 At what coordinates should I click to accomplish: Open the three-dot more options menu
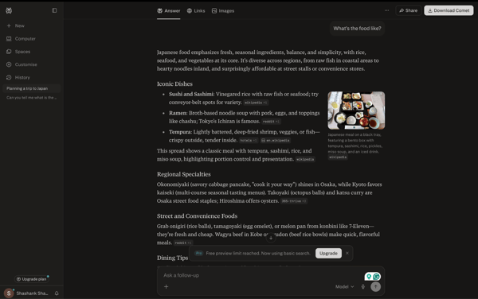(386, 10)
